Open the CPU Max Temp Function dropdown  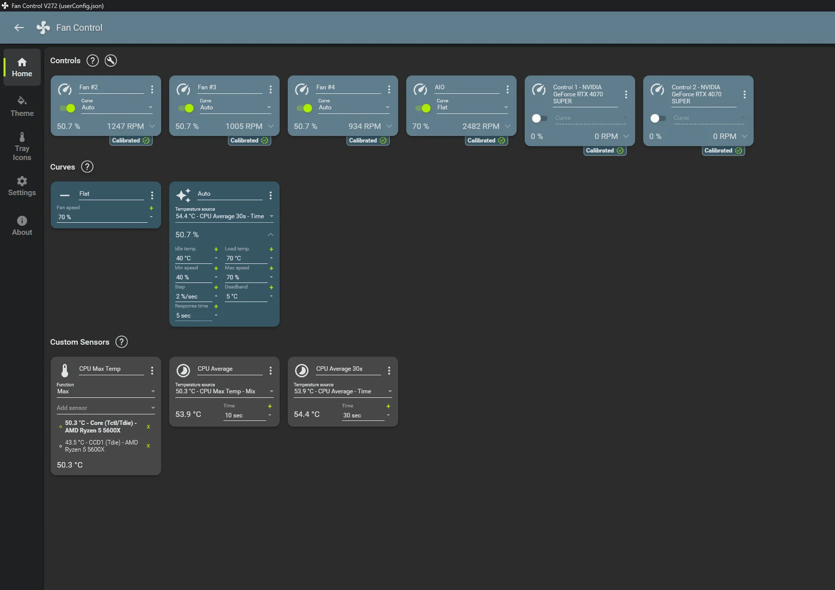click(x=106, y=390)
